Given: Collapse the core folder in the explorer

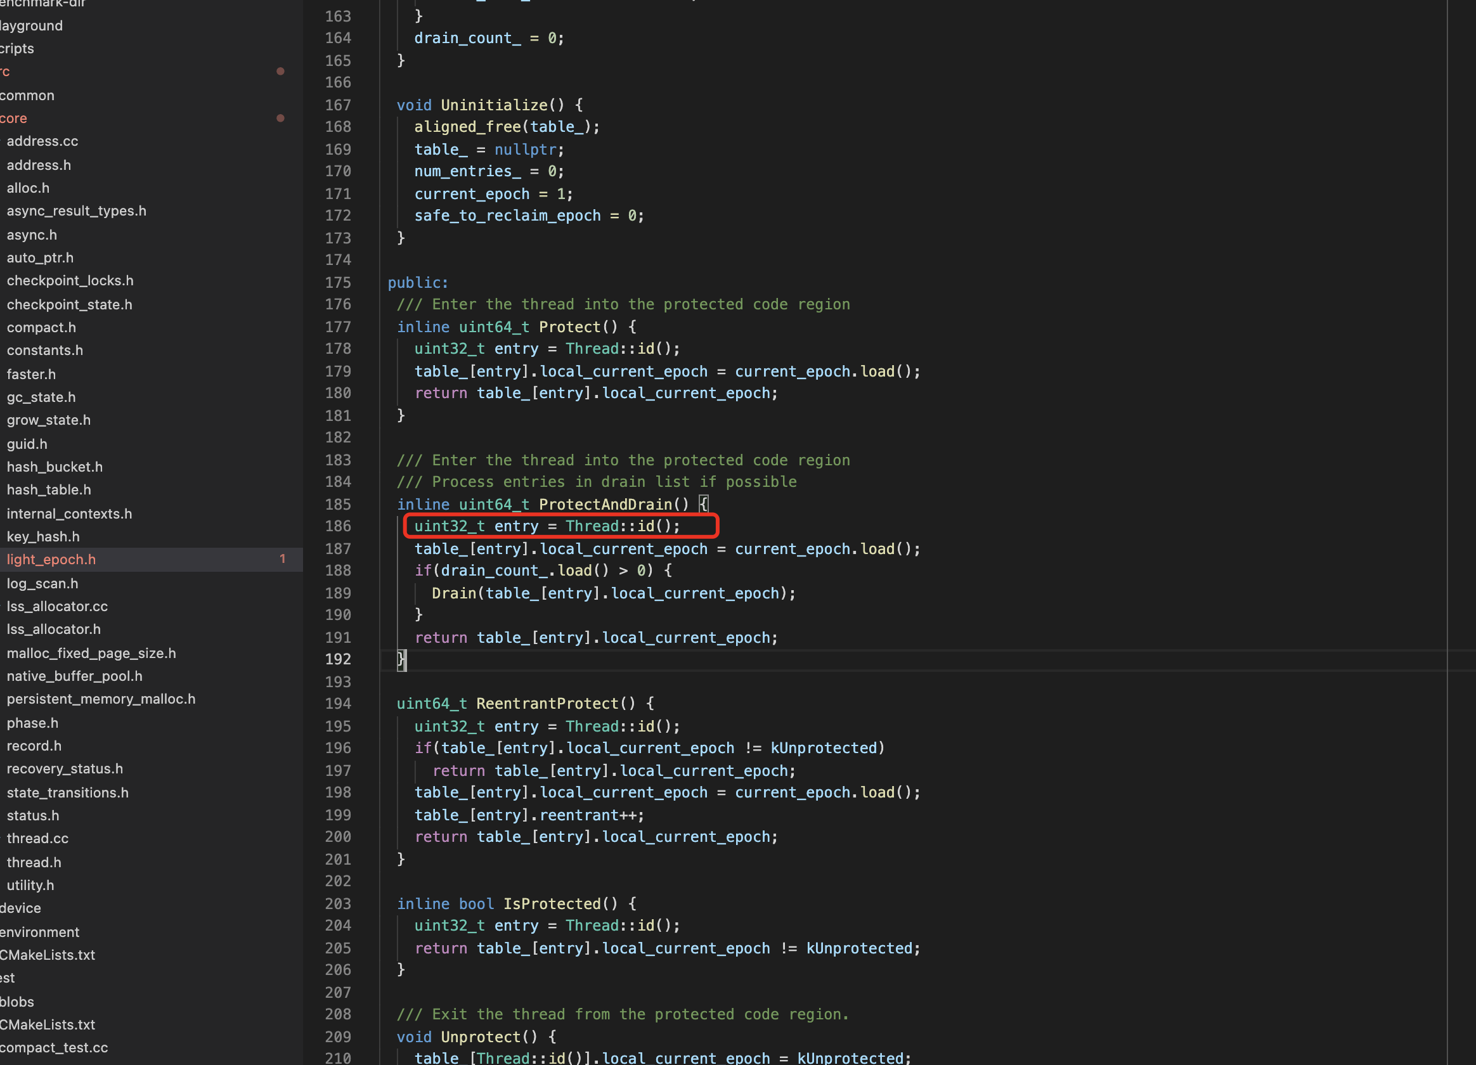Looking at the screenshot, I should [x=14, y=118].
